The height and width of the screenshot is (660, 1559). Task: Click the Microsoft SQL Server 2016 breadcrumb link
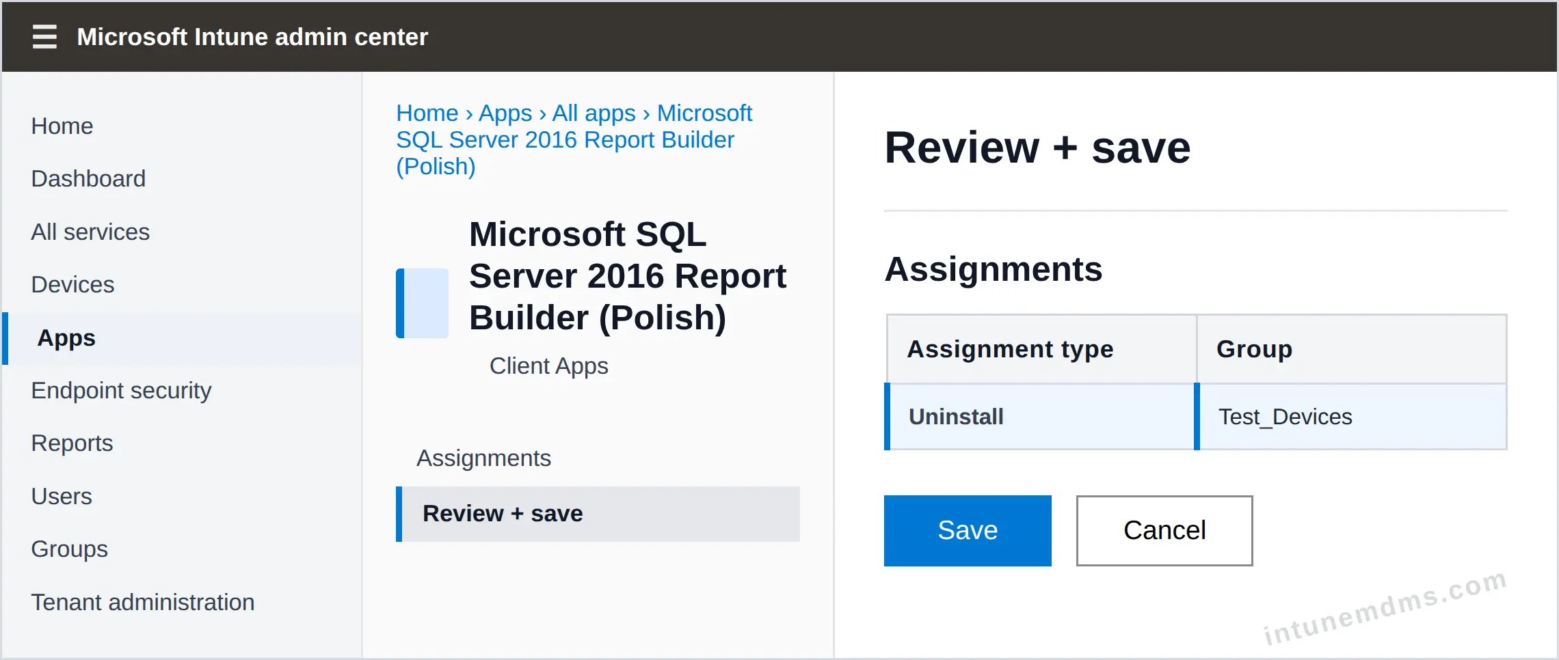pos(574,139)
